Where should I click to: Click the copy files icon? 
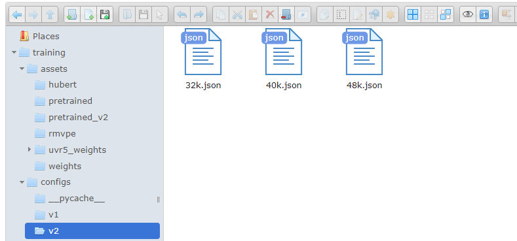221,14
